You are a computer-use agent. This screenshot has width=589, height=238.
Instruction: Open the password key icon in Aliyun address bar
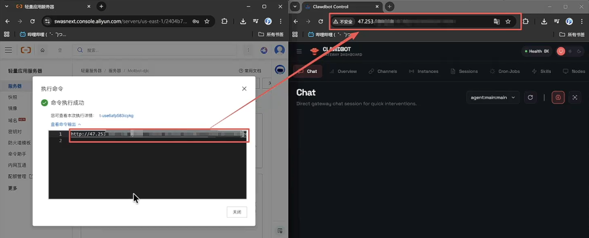(x=196, y=21)
